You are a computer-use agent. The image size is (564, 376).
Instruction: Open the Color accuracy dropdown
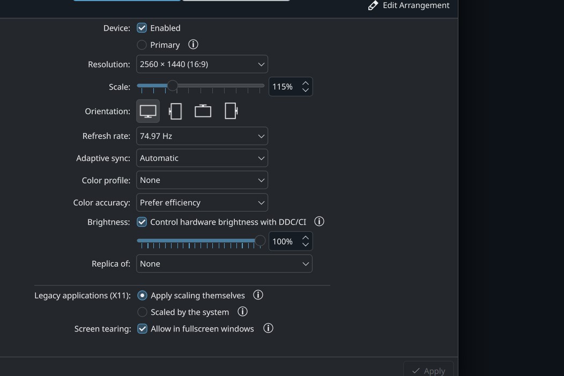202,202
